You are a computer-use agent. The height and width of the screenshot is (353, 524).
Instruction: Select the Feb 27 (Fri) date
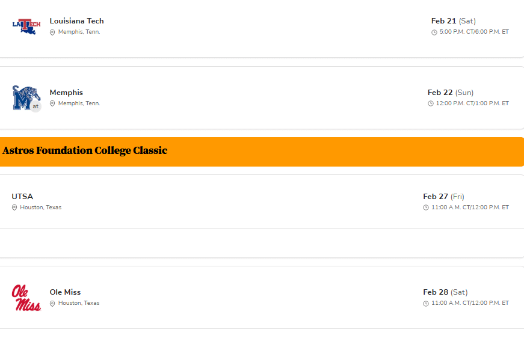443,197
